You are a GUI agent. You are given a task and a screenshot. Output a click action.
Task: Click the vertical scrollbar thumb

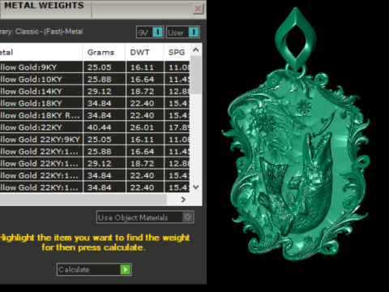[x=196, y=75]
